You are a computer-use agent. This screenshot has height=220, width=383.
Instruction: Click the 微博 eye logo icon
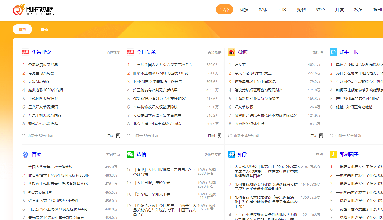tap(232, 52)
